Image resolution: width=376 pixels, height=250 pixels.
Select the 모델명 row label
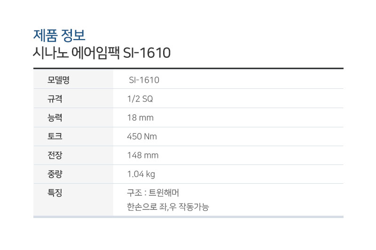point(58,80)
